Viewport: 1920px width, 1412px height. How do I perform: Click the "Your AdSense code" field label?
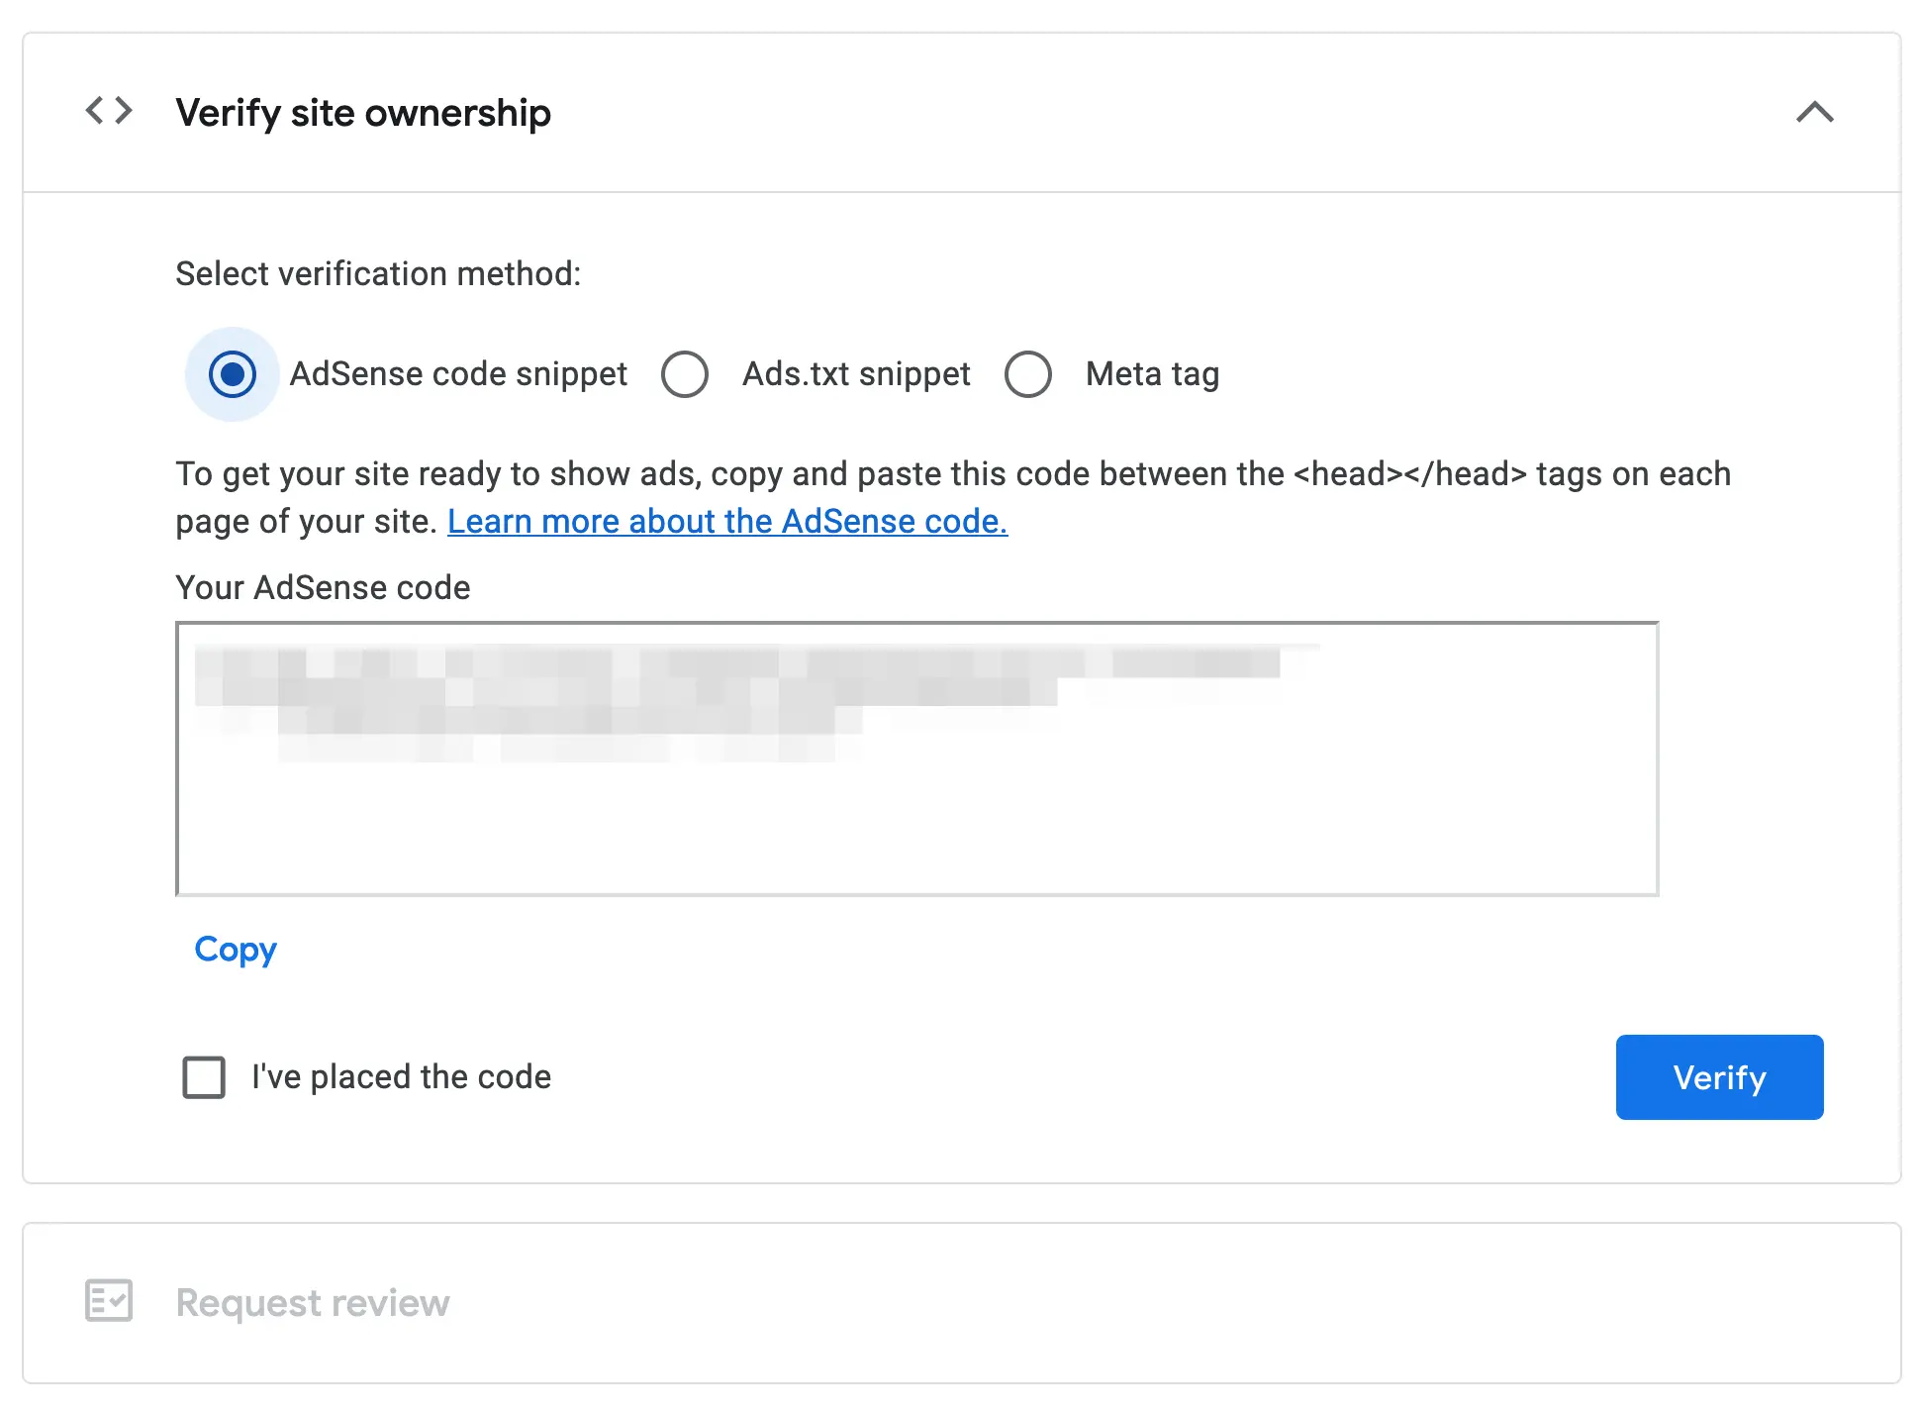323,588
